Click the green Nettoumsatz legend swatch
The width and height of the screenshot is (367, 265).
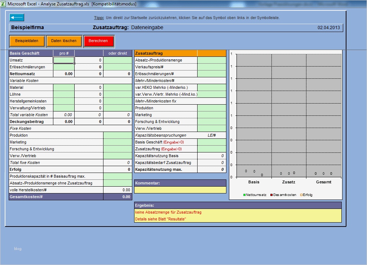[x=244, y=195]
